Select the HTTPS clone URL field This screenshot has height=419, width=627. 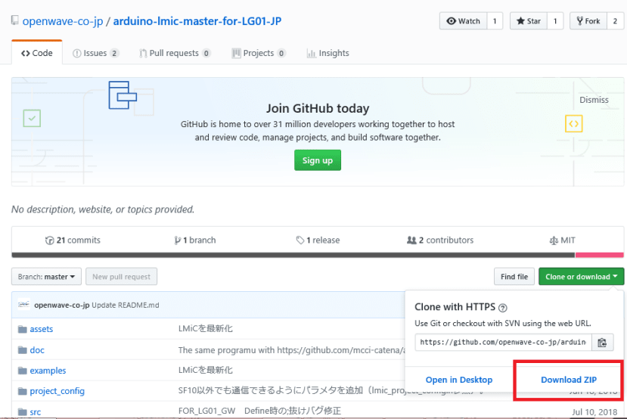pyautogui.click(x=503, y=343)
